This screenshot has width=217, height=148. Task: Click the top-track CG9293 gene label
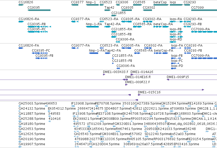pos(190,2)
